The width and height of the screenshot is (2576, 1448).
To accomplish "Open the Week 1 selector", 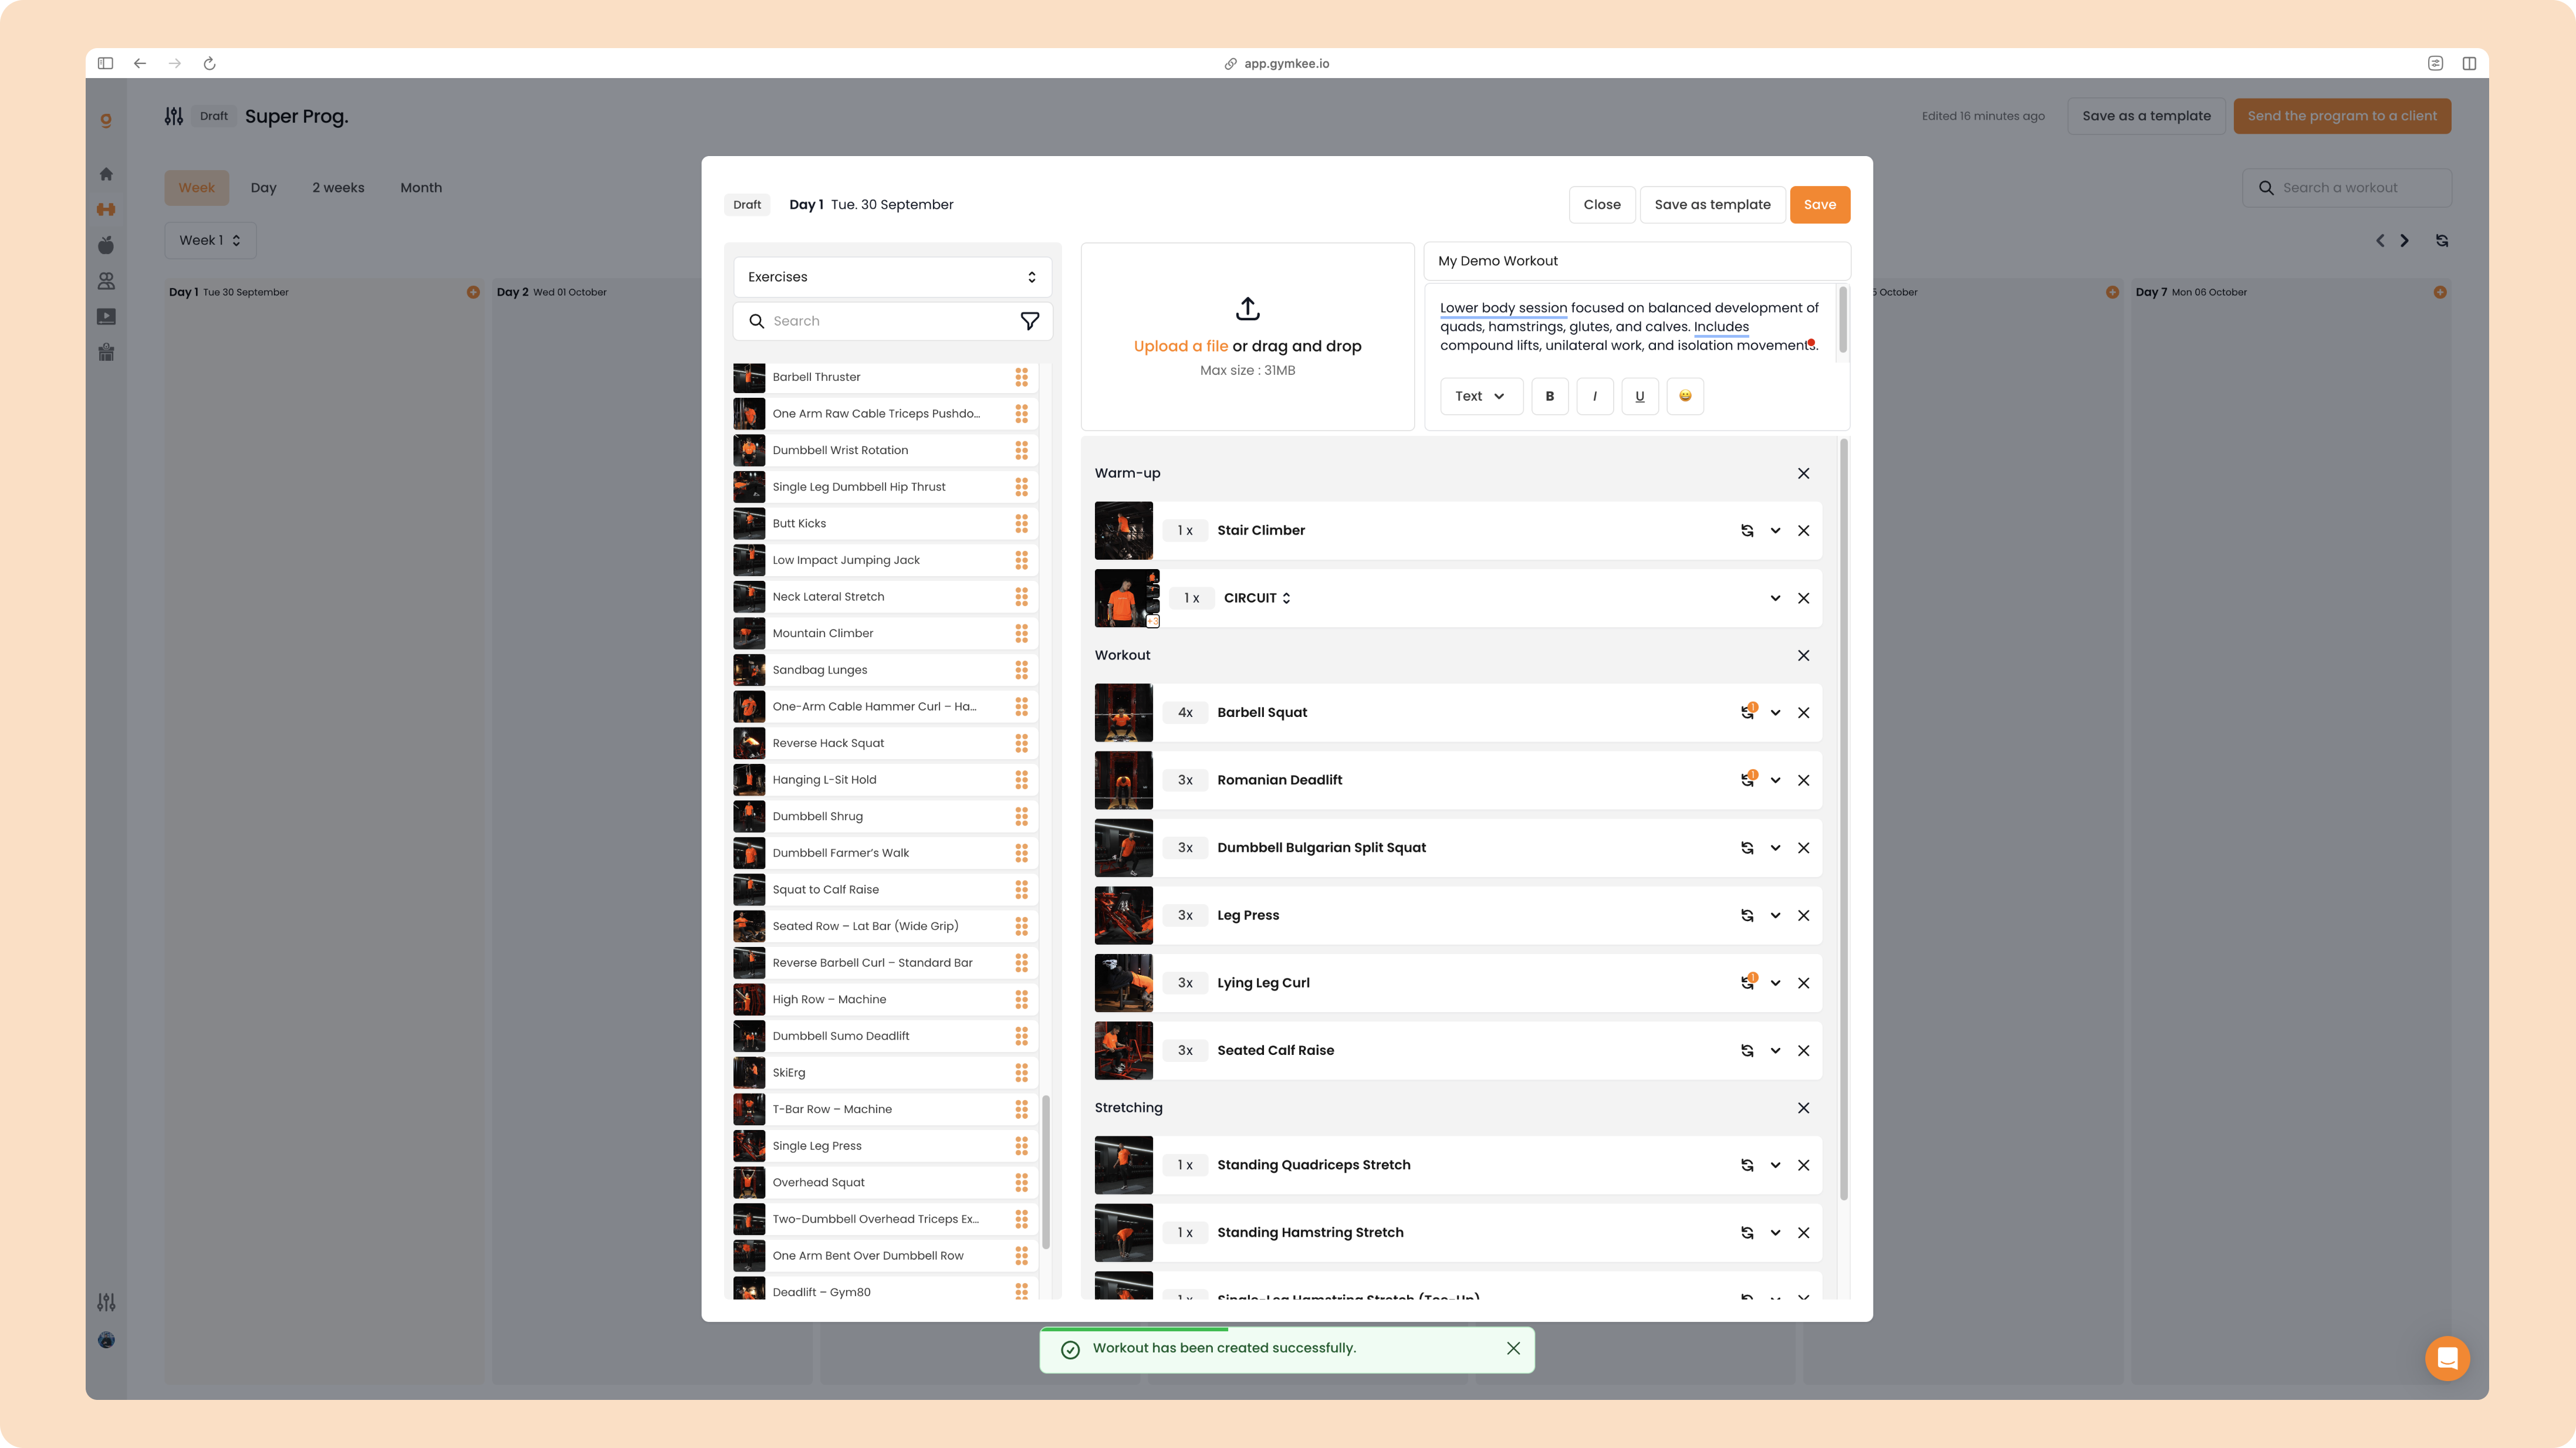I will [210, 240].
